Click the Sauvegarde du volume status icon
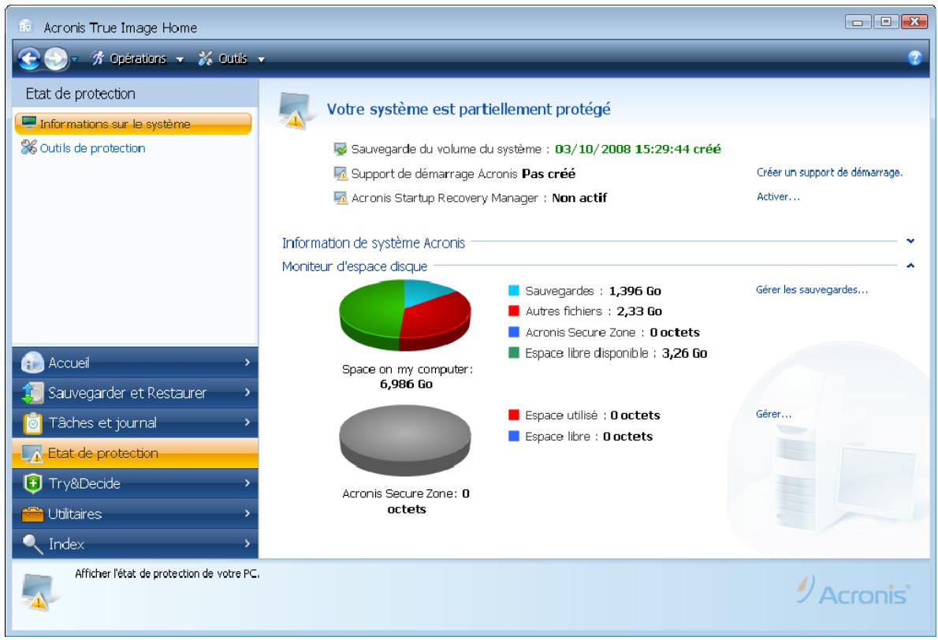The width and height of the screenshot is (938, 640). click(341, 149)
